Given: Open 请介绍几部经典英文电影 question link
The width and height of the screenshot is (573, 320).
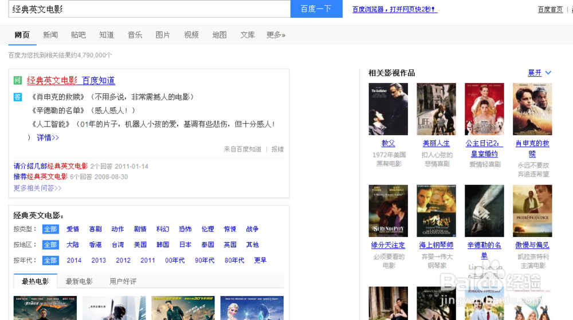Looking at the screenshot, I should [x=50, y=167].
